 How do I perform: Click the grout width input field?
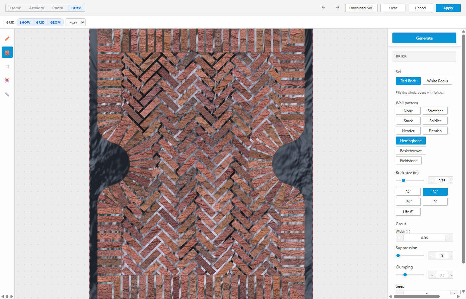point(424,238)
